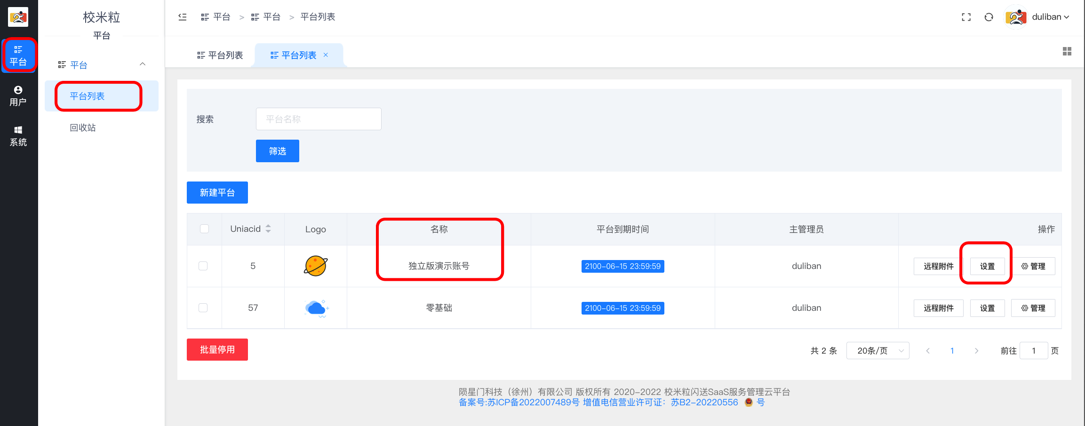Select all rows with header checkbox
Image resolution: width=1085 pixels, height=426 pixels.
(x=204, y=229)
